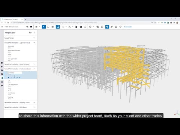180x135 pixels.
Task: Open the orbit tool dropdown arrow
Action: tap(39, 27)
